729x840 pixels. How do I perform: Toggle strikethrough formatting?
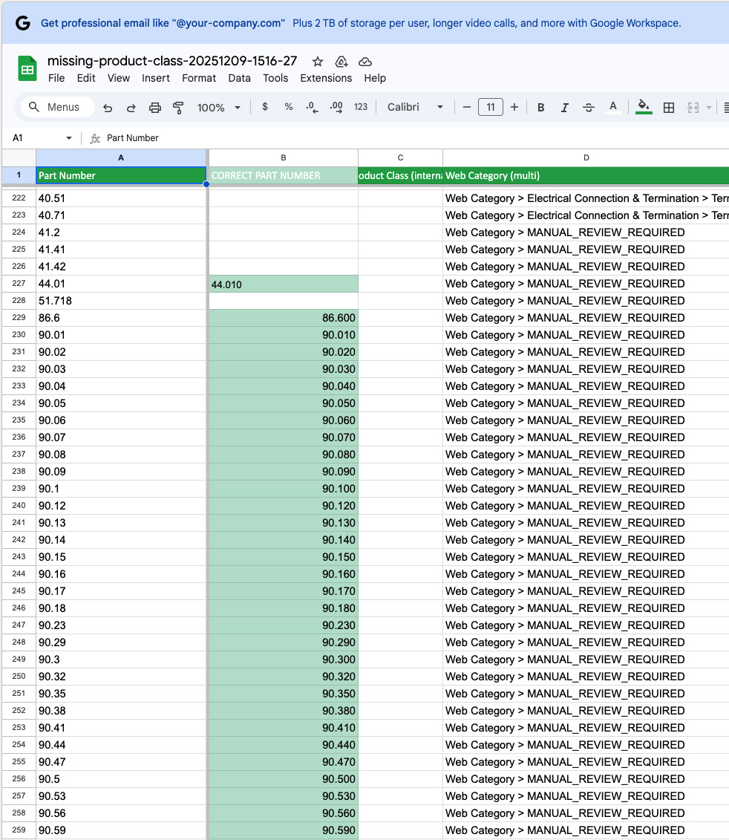589,108
